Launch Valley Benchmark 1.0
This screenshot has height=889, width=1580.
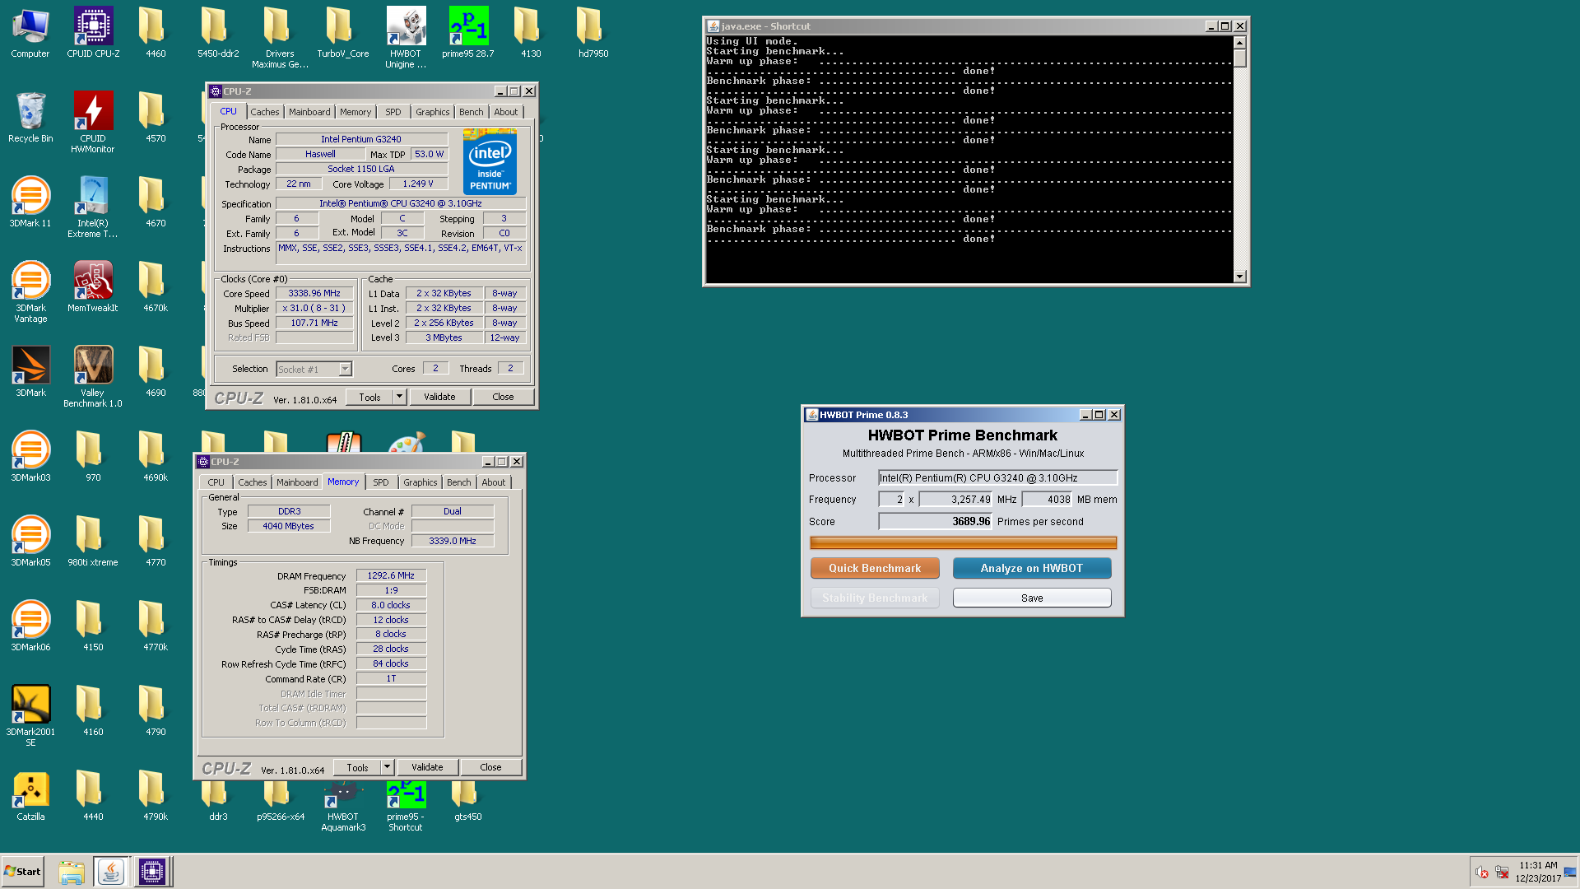click(93, 376)
